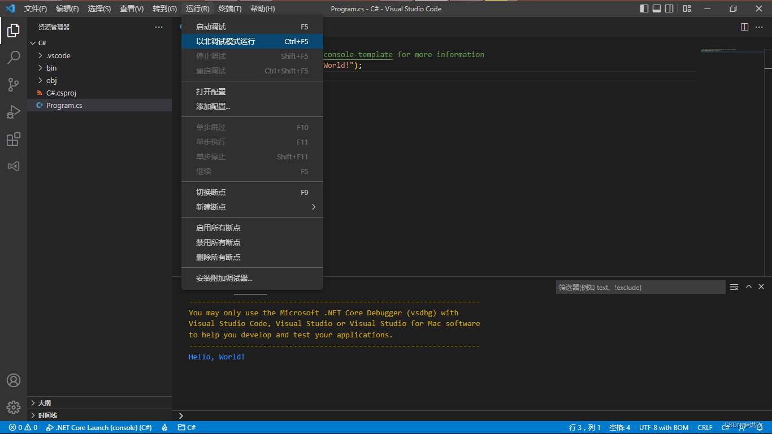Viewport: 772px width, 434px height.
Task: Click the VS Code logo in title bar
Action: pos(10,8)
